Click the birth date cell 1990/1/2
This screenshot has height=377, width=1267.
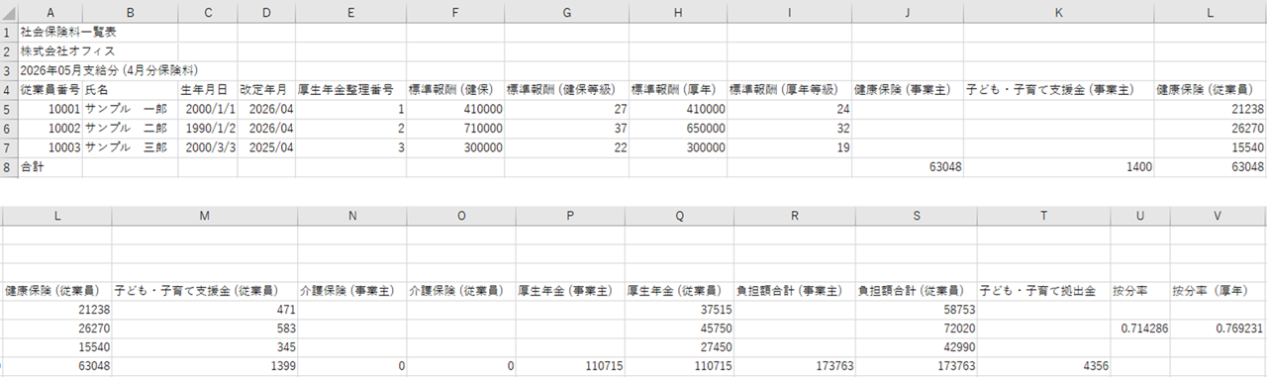click(208, 129)
